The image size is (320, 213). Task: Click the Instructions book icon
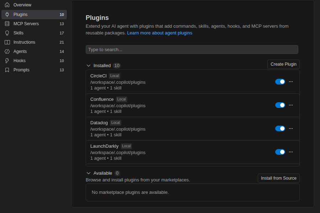7,42
